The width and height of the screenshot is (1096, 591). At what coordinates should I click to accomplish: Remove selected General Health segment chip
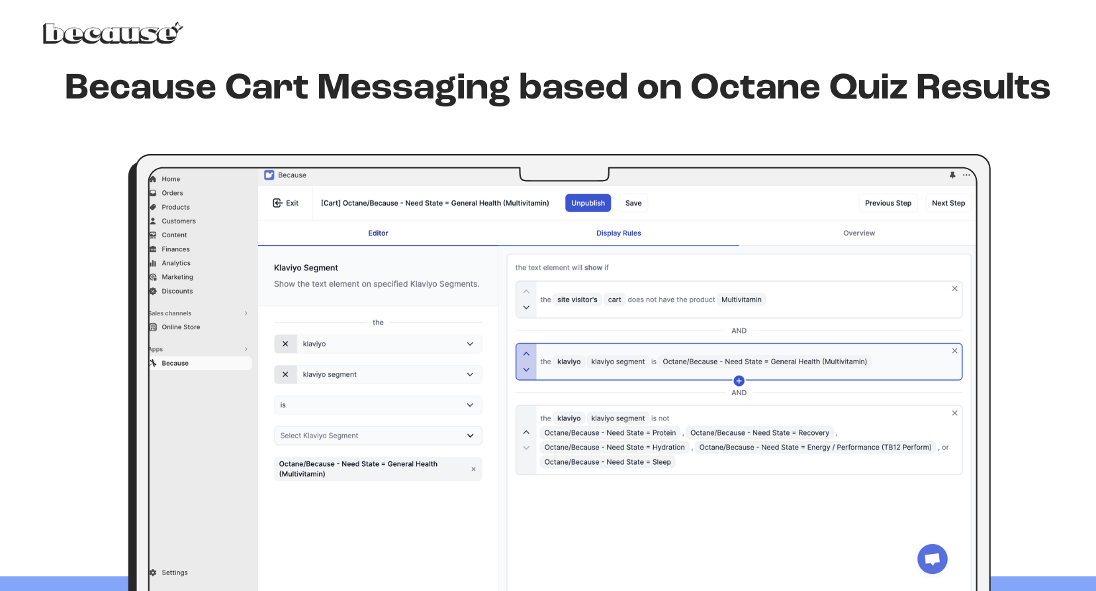pos(473,469)
